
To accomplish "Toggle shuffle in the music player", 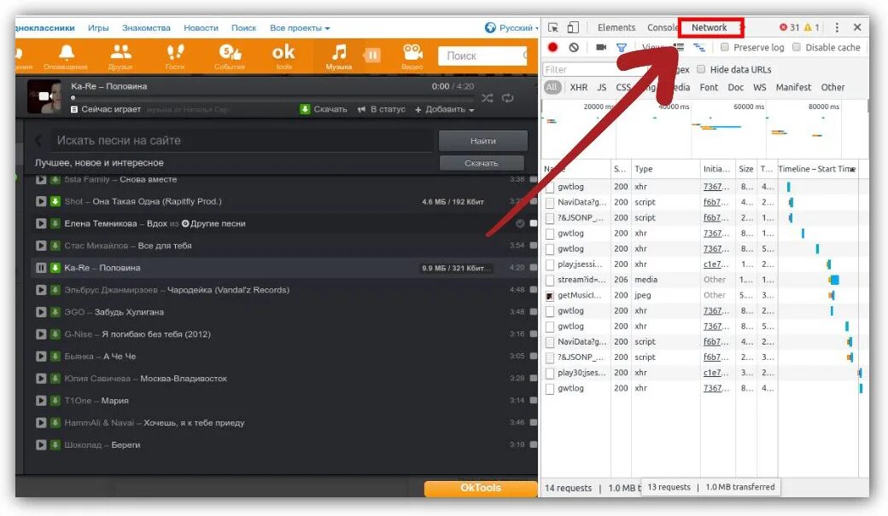I will [487, 98].
